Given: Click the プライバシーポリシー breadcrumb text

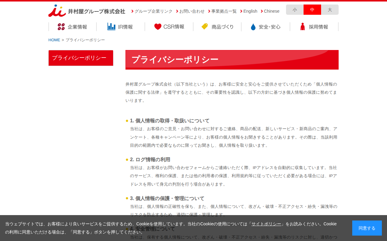Looking at the screenshot, I should coord(85,40).
